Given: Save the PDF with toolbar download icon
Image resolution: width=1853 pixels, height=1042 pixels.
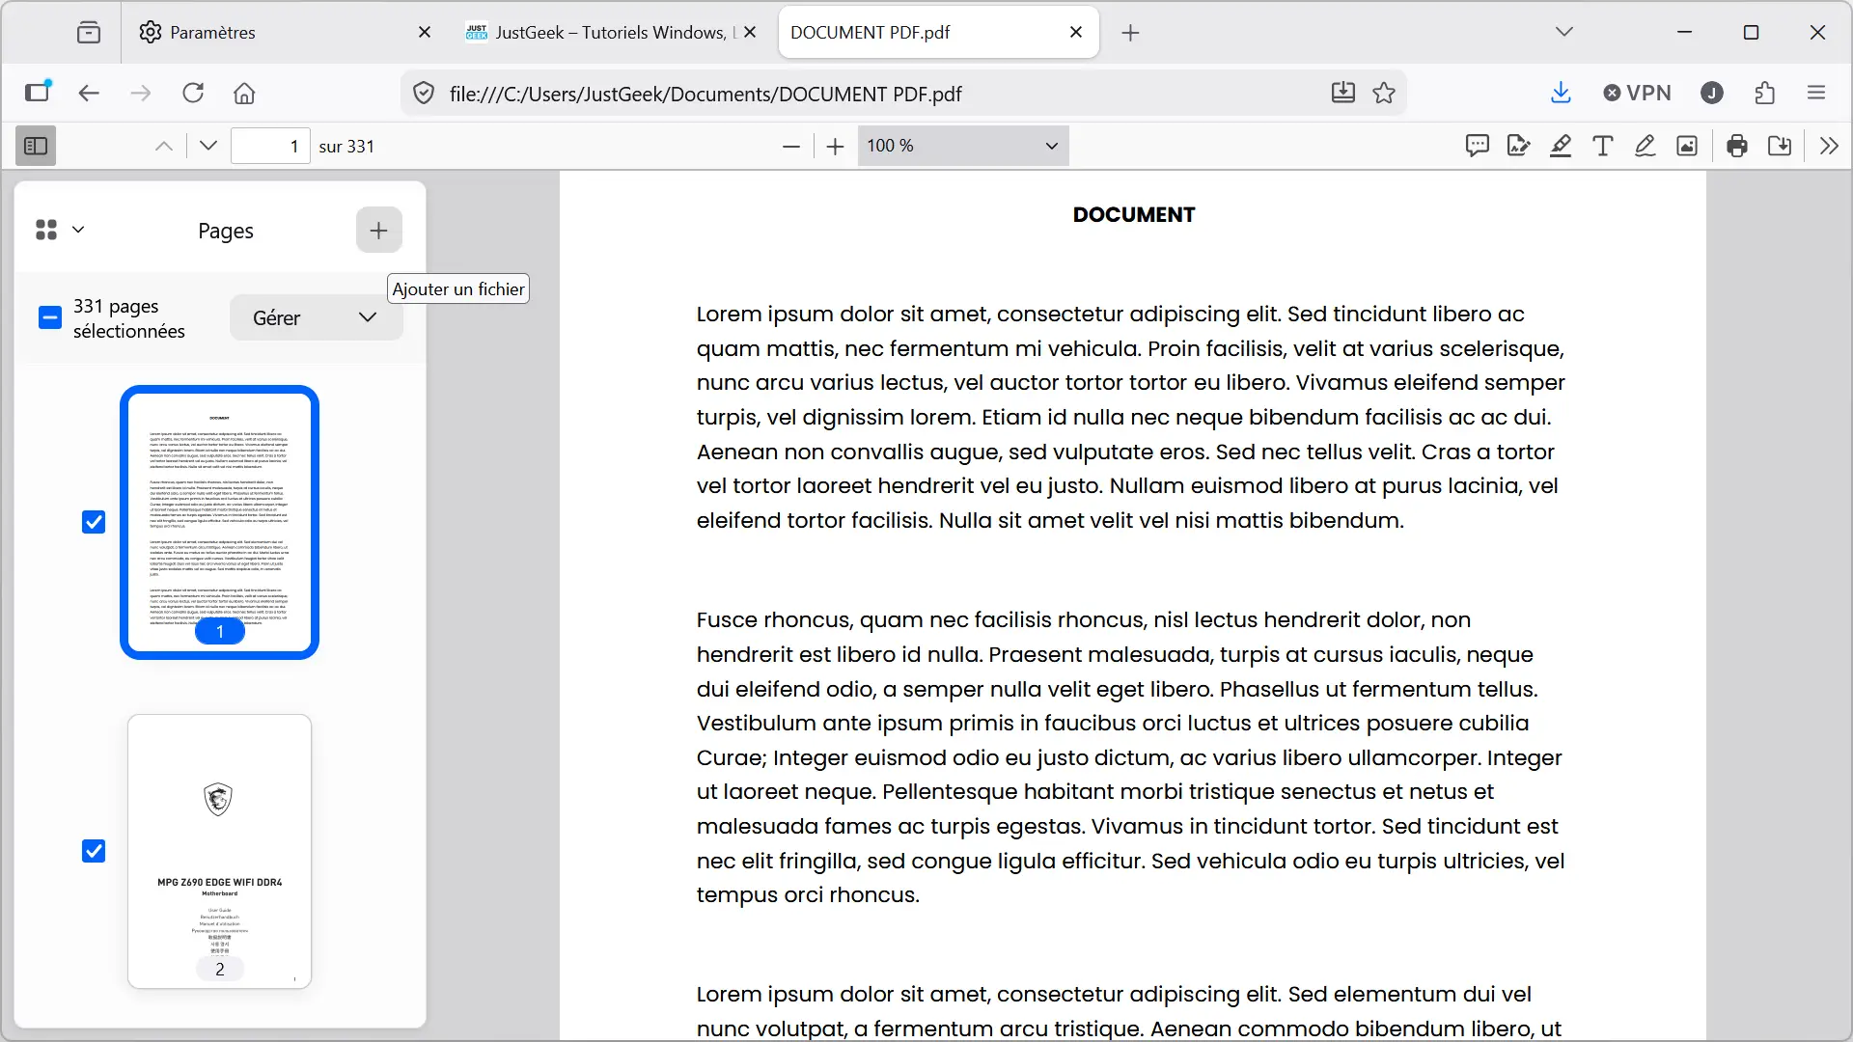Looking at the screenshot, I should point(1780,146).
